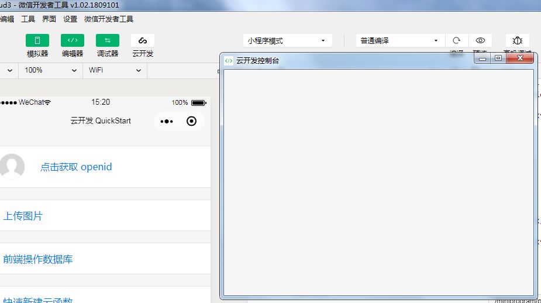Open the 普通编译 compile mode dropdown
This screenshot has width=541, height=303.
(x=400, y=41)
